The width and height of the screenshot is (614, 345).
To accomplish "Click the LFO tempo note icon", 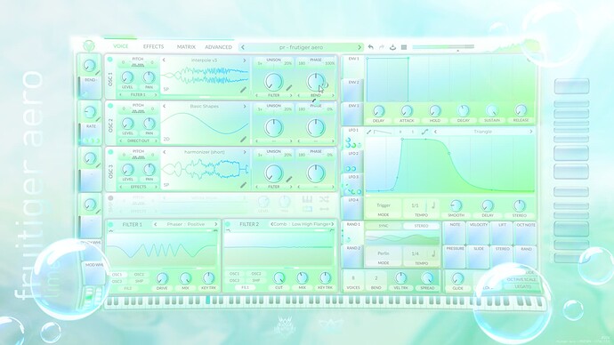I will coord(433,205).
